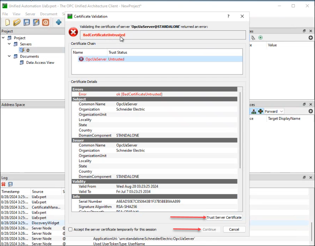
Task: Collapse the Servers tree node
Action: click(9, 44)
